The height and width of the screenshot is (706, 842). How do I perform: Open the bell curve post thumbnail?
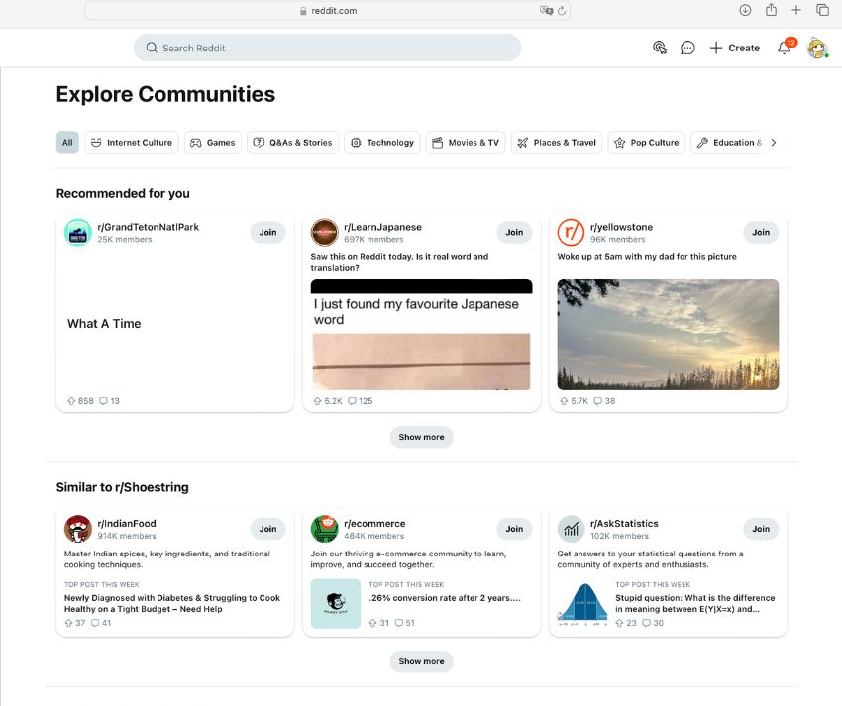582,603
